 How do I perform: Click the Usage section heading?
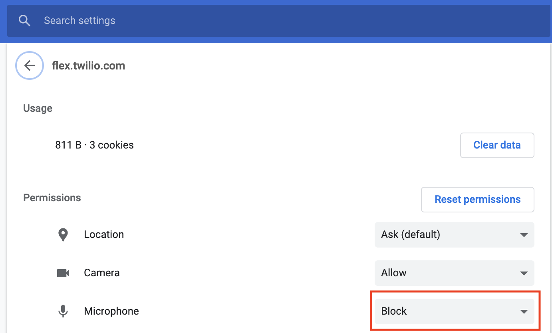(x=38, y=109)
